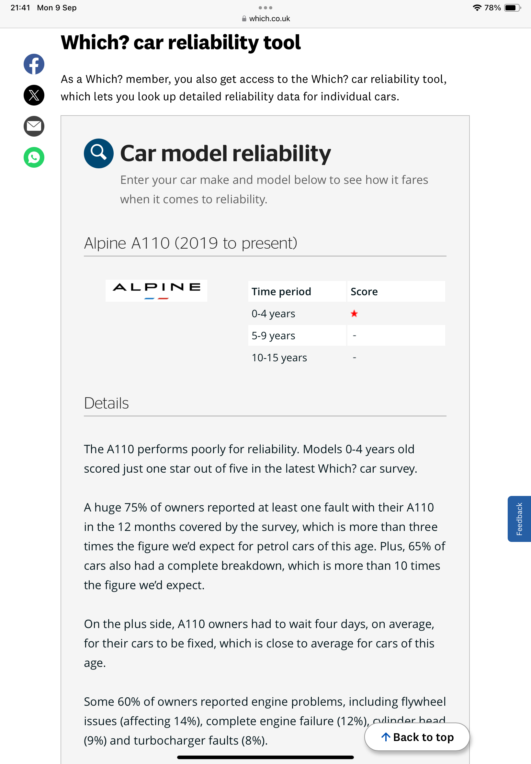This screenshot has width=531, height=764.
Task: Click Back to top button
Action: coord(417,737)
